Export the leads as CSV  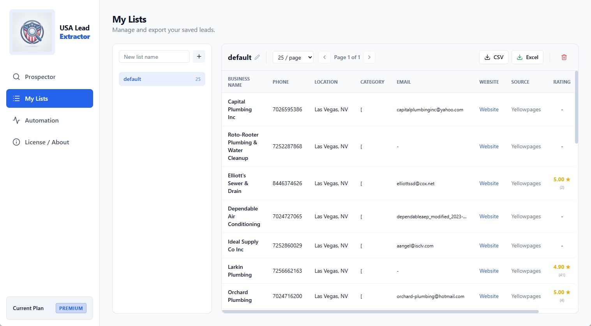[494, 57]
